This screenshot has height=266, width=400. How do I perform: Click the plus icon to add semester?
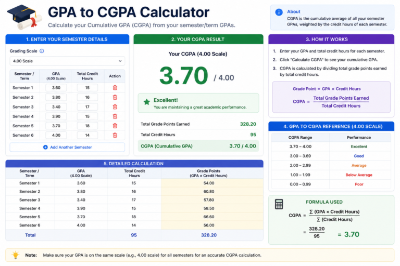pyautogui.click(x=45, y=147)
